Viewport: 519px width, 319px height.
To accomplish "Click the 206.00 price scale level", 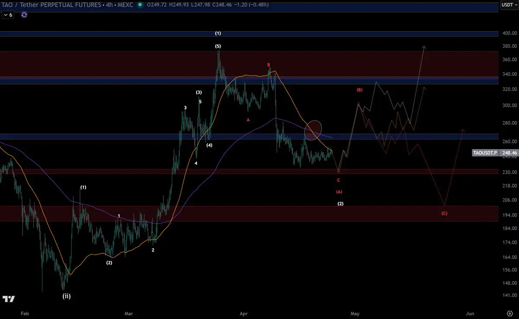I will coord(509,200).
